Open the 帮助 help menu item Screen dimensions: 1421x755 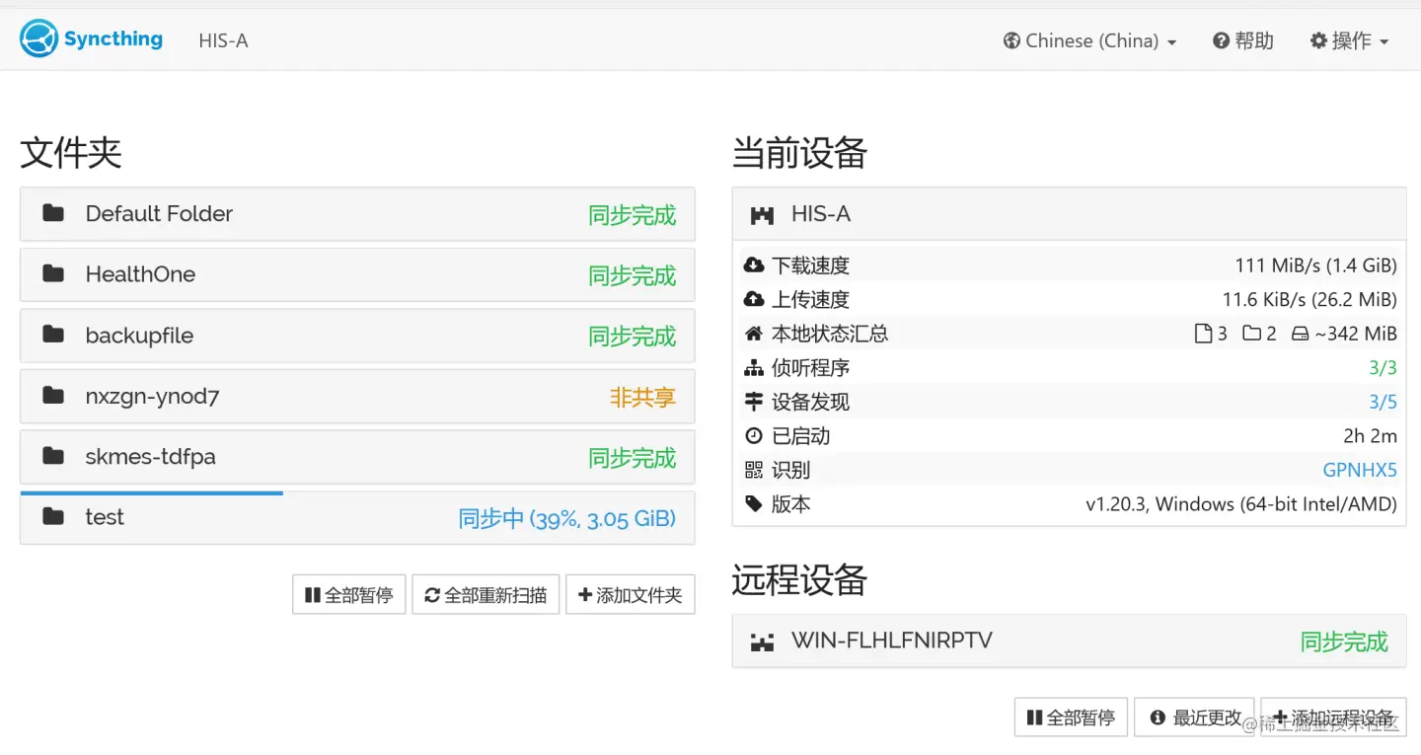(x=1242, y=40)
